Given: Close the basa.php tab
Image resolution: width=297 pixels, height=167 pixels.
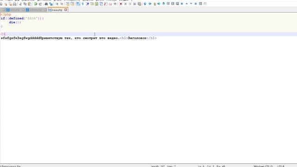Looking at the screenshot, I should click(66, 10).
